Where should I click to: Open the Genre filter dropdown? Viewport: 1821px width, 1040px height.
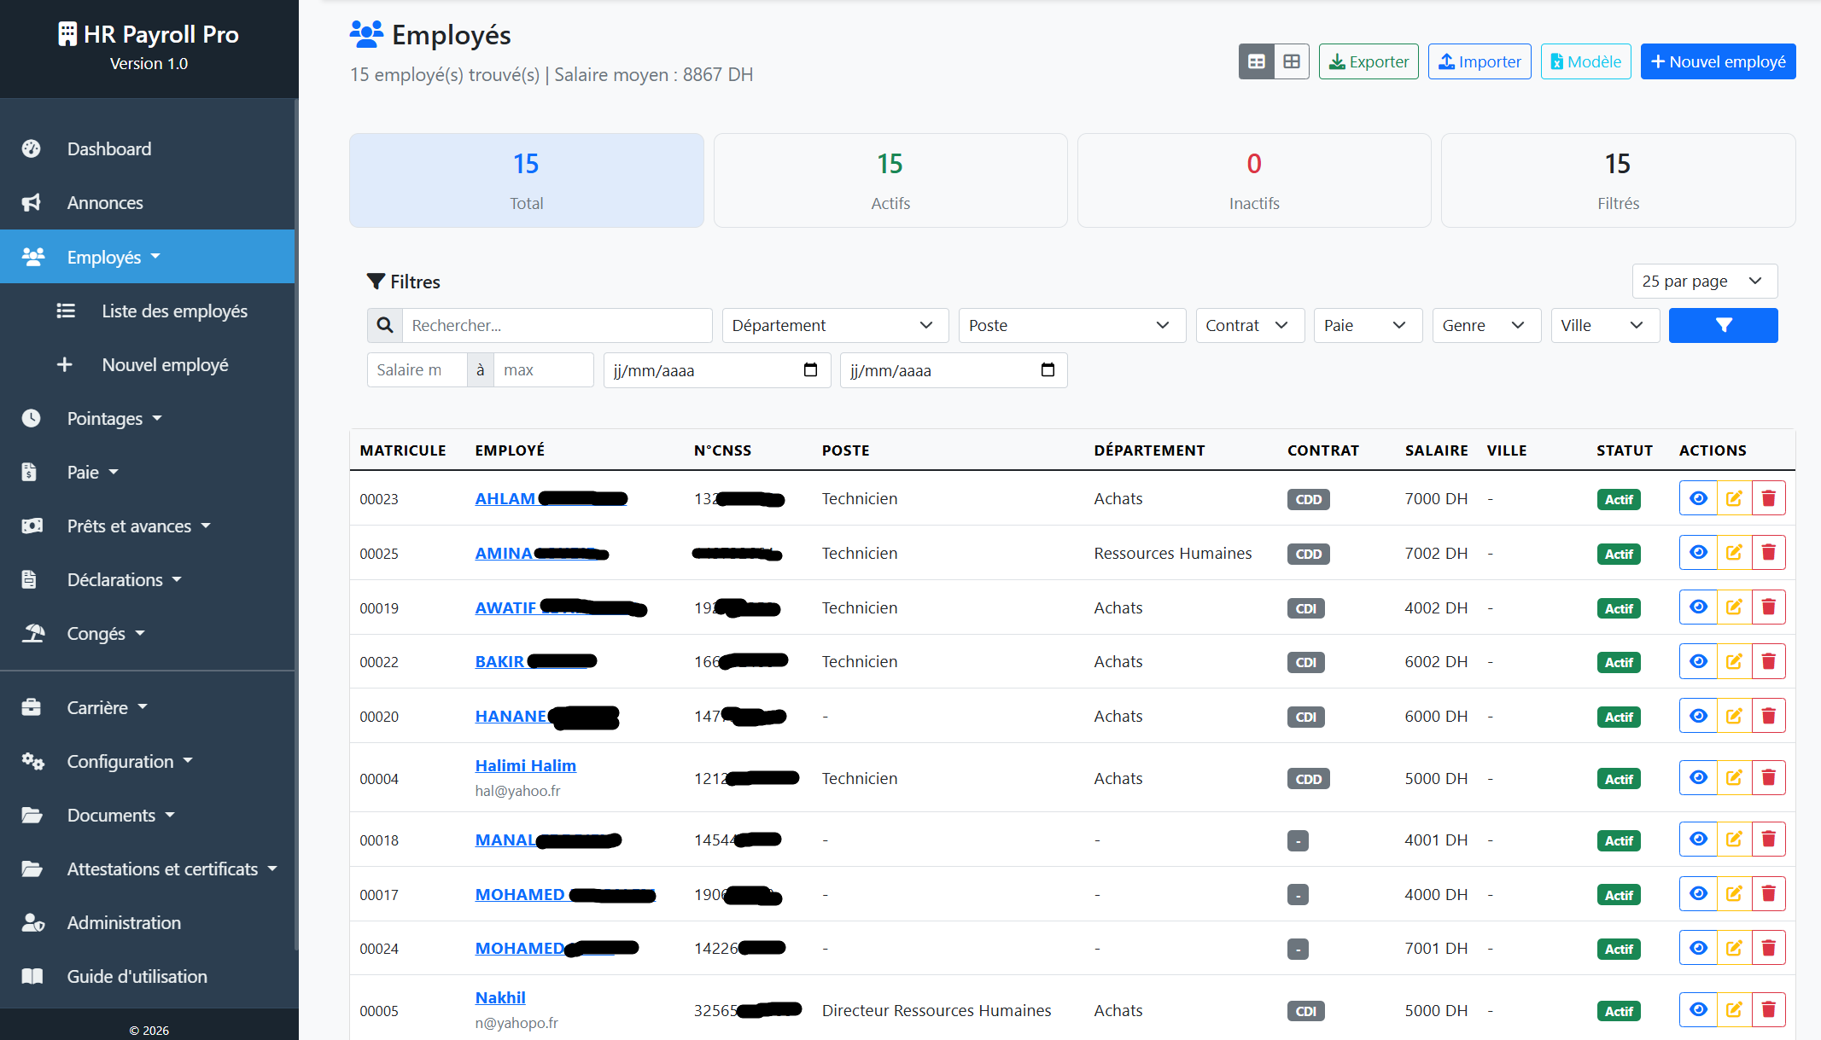[x=1486, y=325]
